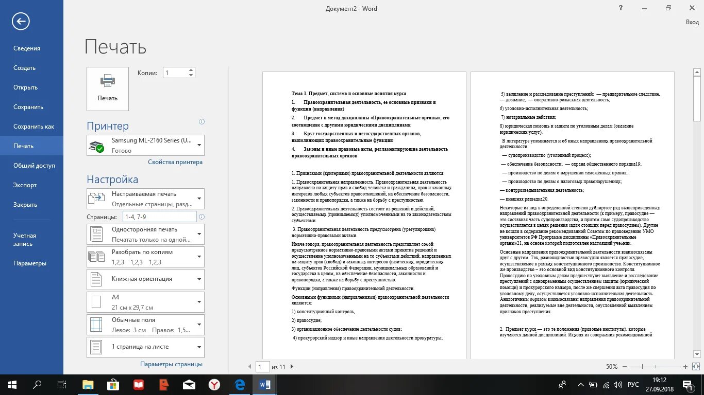This screenshot has height=395, width=704.
Task: Edit the Страницы field with 1-4, 7-9
Action: pyautogui.click(x=160, y=217)
